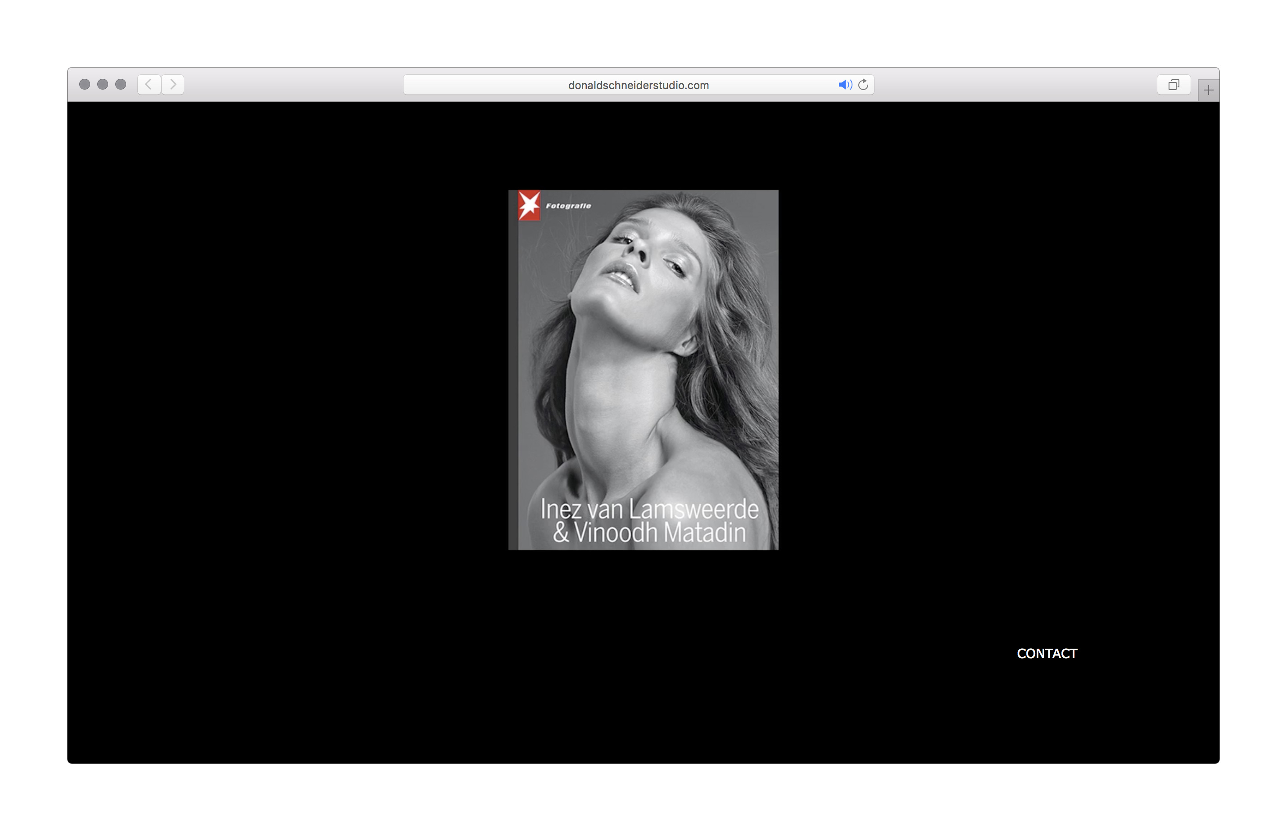Zoom the window with the third window button
The width and height of the screenshot is (1287, 831).
click(x=121, y=84)
